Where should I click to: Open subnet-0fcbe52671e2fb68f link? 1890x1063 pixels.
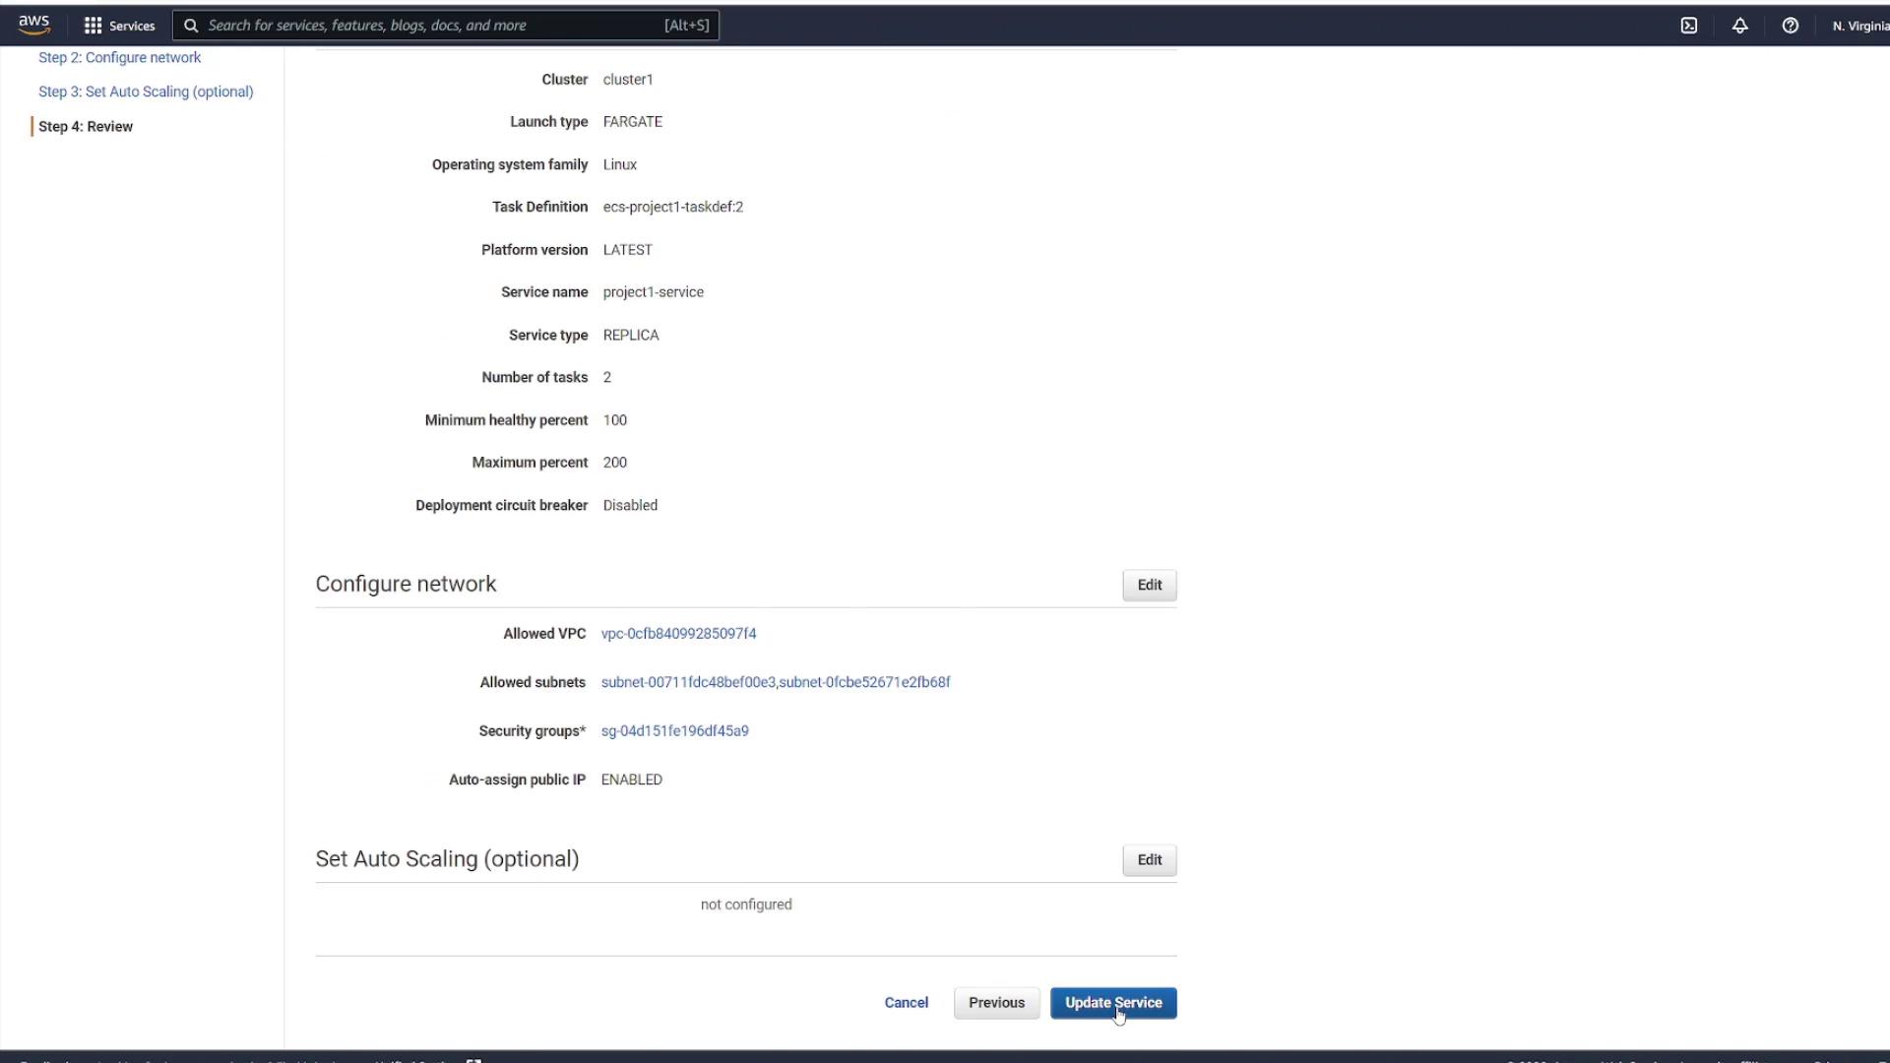point(864,682)
